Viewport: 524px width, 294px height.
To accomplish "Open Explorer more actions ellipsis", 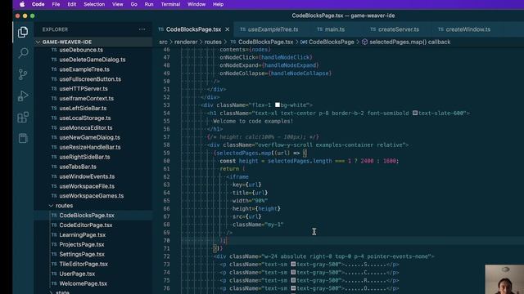I will click(142, 29).
